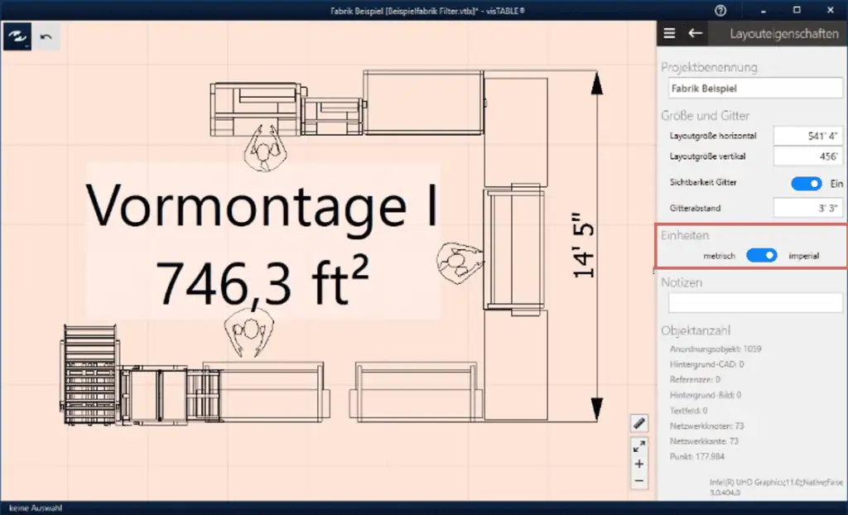This screenshot has width=848, height=515.
Task: Click the 746,3 ft² area value
Action: (x=263, y=282)
